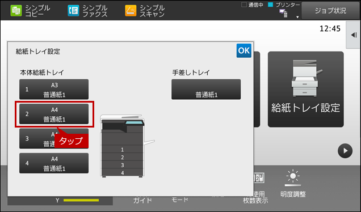Tap tray 2 A4 plain paper 1
361x212 pixels.
(54, 114)
